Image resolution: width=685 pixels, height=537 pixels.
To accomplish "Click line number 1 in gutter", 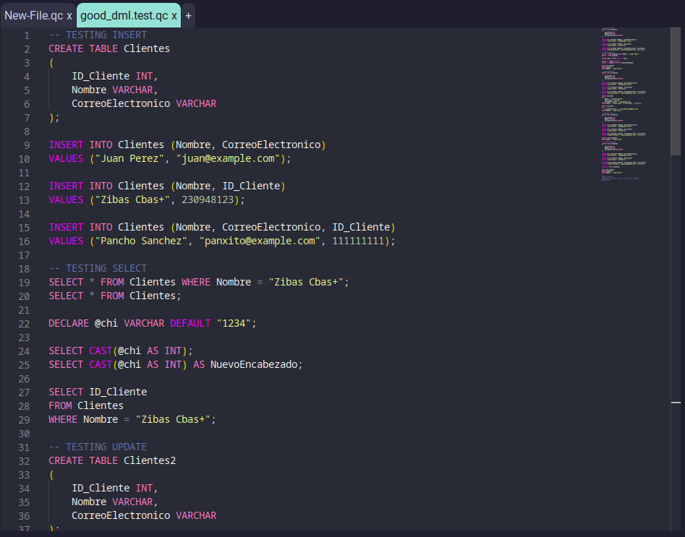I will tap(27, 35).
